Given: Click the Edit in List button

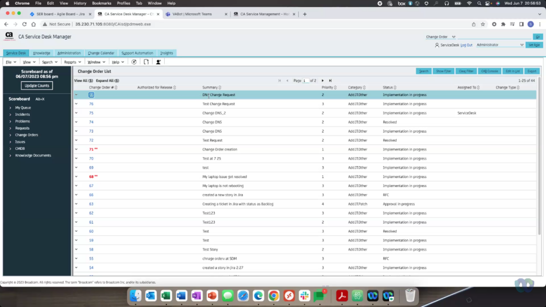Looking at the screenshot, I should 512,71.
